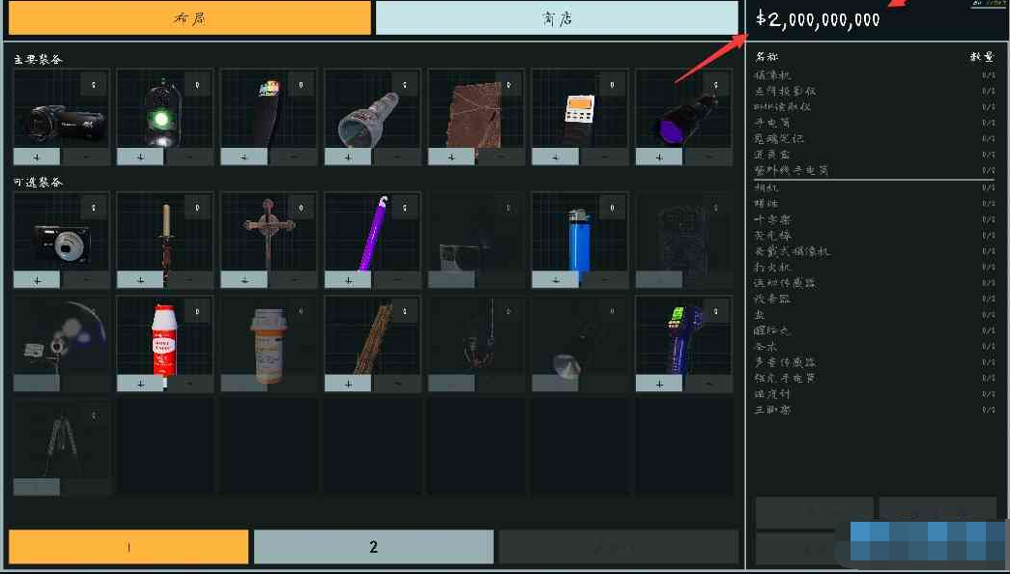The image size is (1010, 574).
Task: Click the crucifix equipment image
Action: [268, 234]
